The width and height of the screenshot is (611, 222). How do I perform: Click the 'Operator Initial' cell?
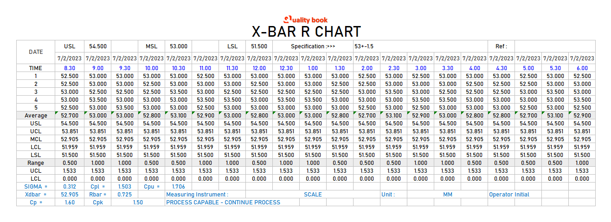pyautogui.click(x=515, y=194)
